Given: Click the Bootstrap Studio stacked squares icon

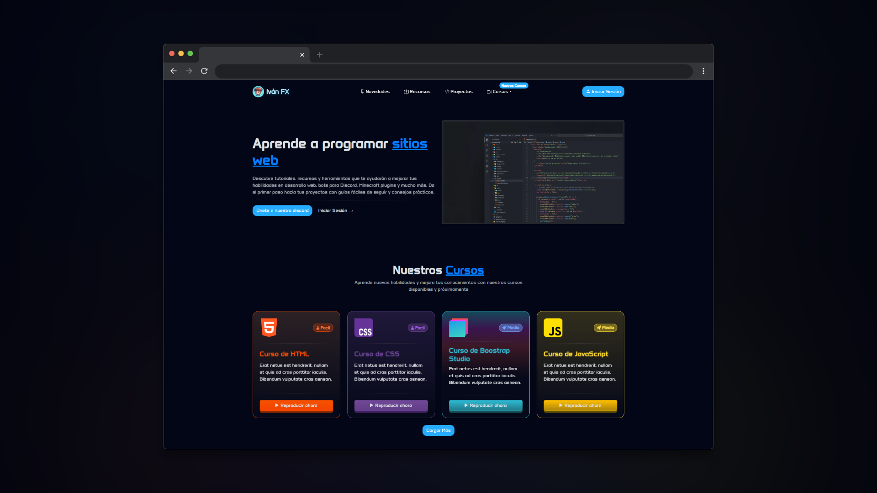Looking at the screenshot, I should coord(458,327).
